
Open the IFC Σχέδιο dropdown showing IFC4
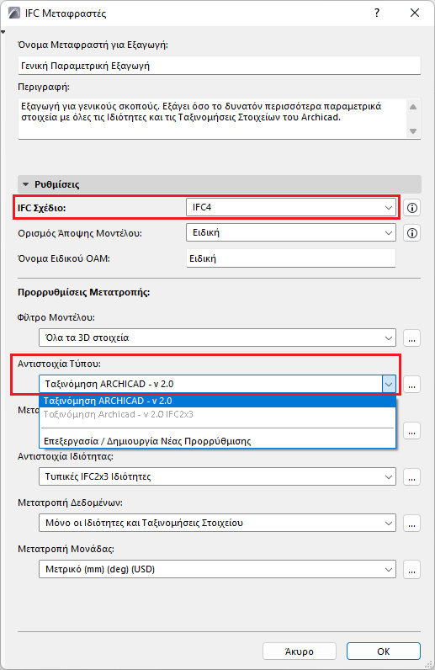tap(291, 208)
